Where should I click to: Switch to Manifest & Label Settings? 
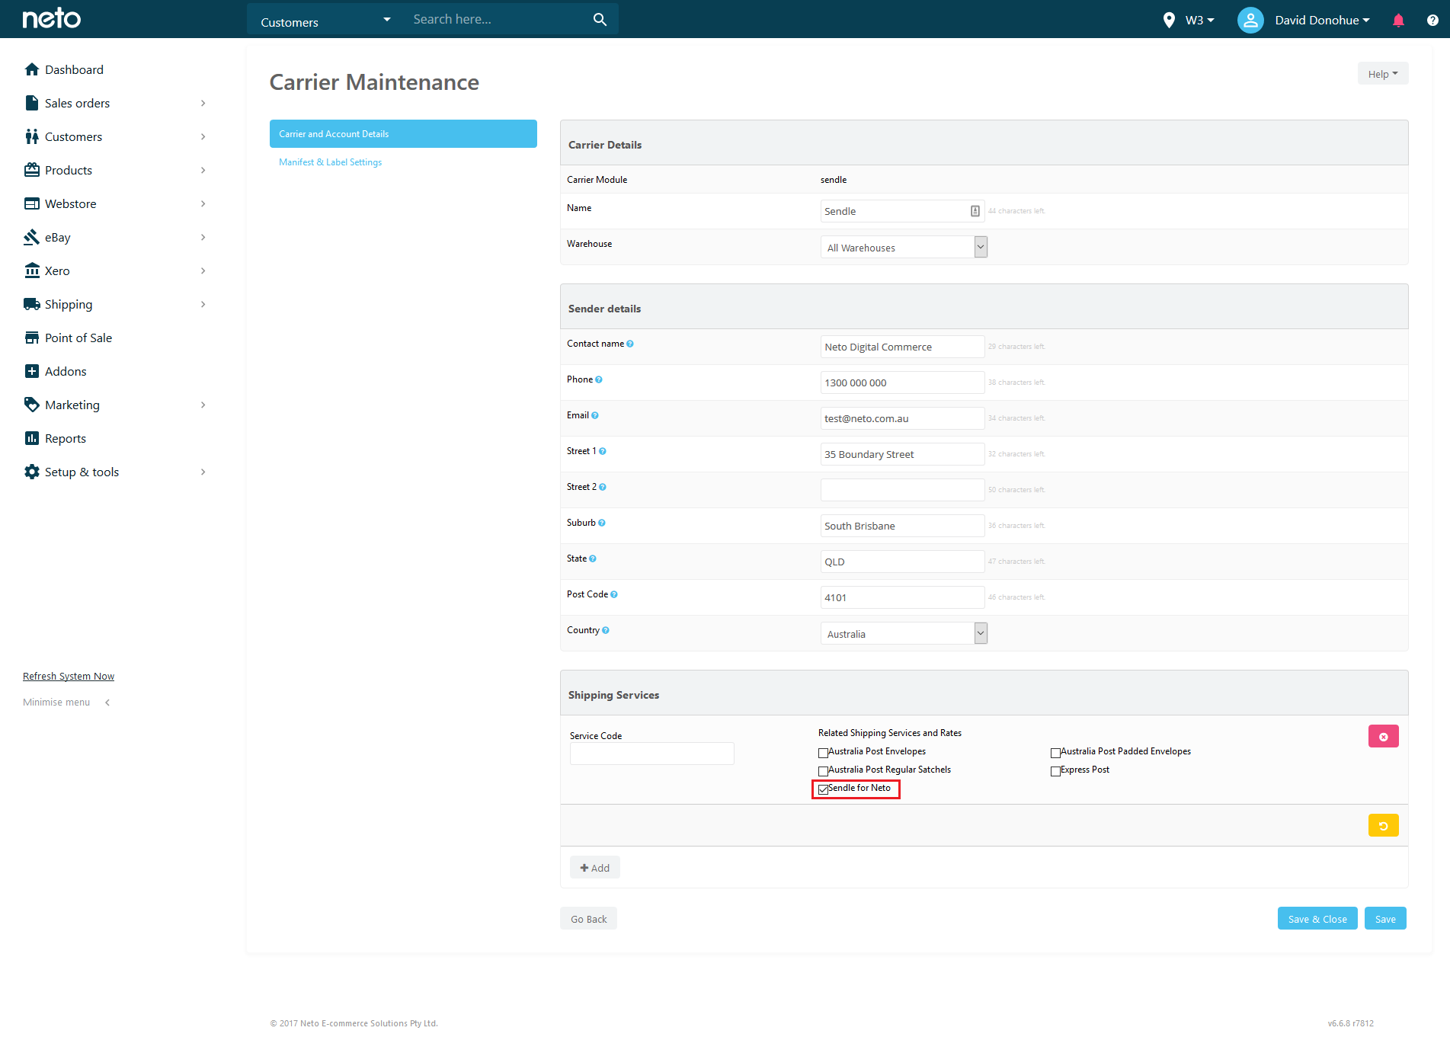[330, 162]
